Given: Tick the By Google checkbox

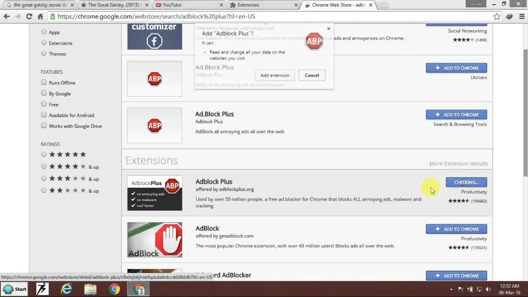Looking at the screenshot, I should coord(44,93).
